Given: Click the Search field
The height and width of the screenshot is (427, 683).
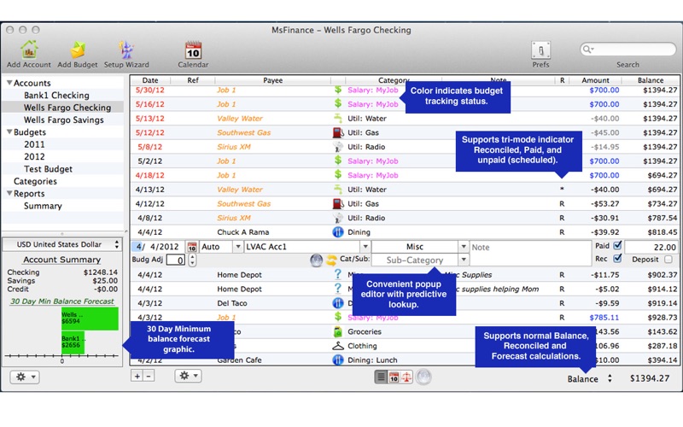Looking at the screenshot, I should click(628, 50).
